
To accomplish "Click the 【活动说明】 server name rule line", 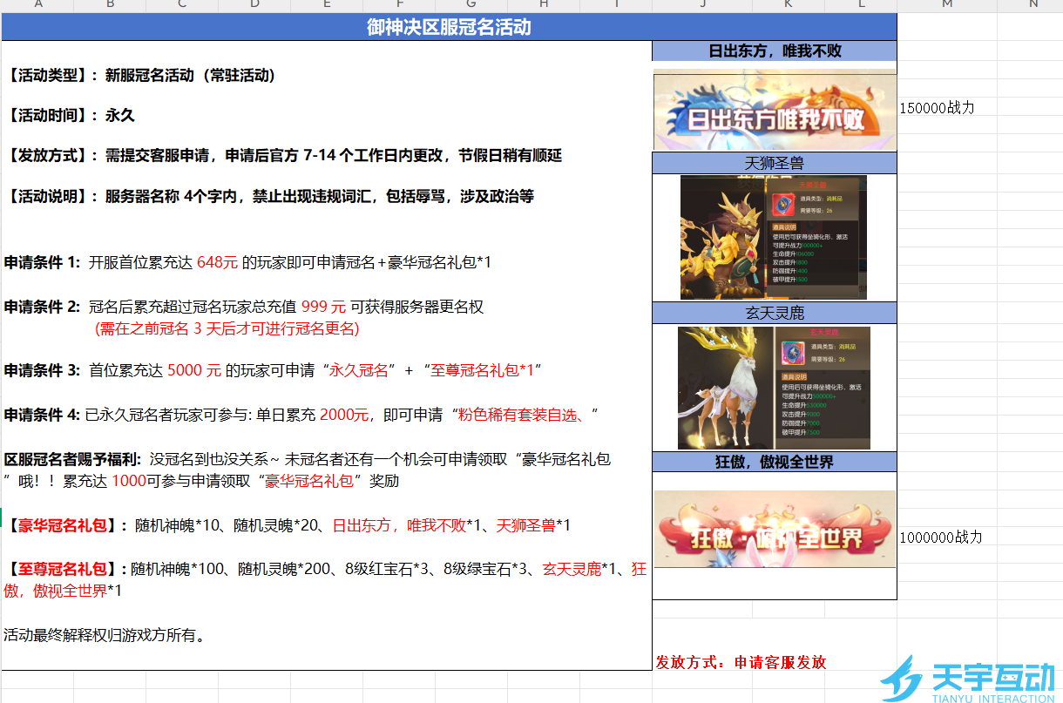I will pos(269,197).
